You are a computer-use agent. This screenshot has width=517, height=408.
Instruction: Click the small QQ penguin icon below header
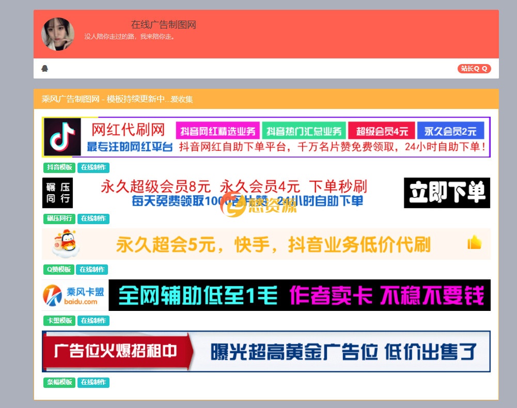tap(44, 69)
